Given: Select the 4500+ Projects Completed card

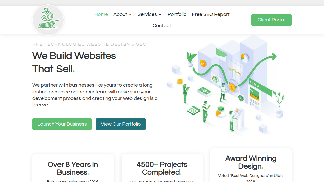Looking at the screenshot, I should [162, 168].
